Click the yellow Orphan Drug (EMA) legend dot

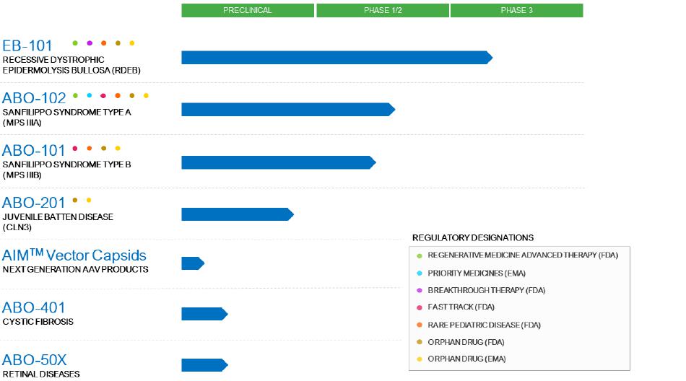420,359
